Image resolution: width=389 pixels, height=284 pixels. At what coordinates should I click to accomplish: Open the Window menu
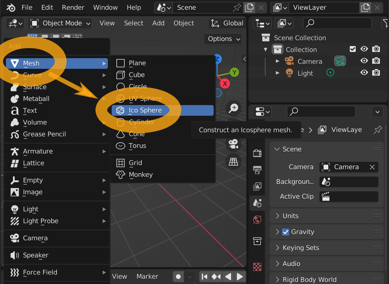[x=105, y=7]
